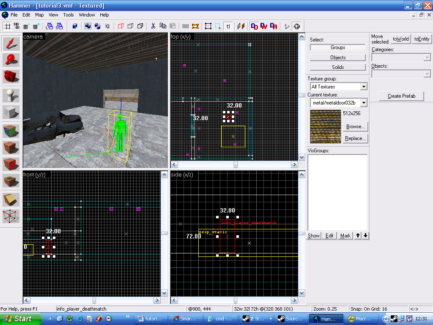Click the Replace... texture button
The width and height of the screenshot is (433, 325).
coord(355,138)
